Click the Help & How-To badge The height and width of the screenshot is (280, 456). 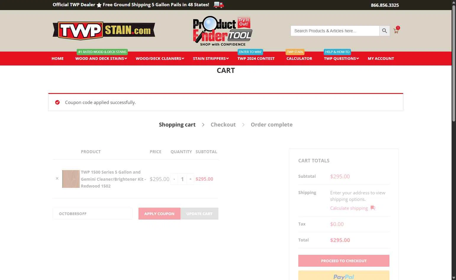click(337, 52)
